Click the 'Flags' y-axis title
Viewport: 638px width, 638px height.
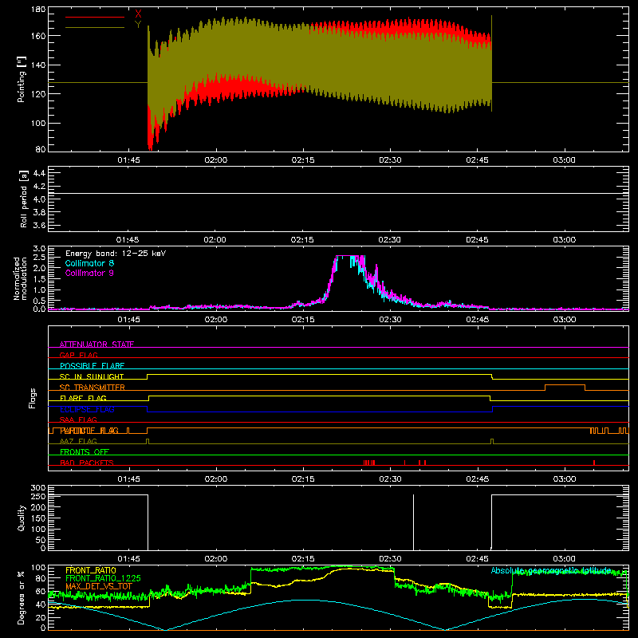coord(32,398)
